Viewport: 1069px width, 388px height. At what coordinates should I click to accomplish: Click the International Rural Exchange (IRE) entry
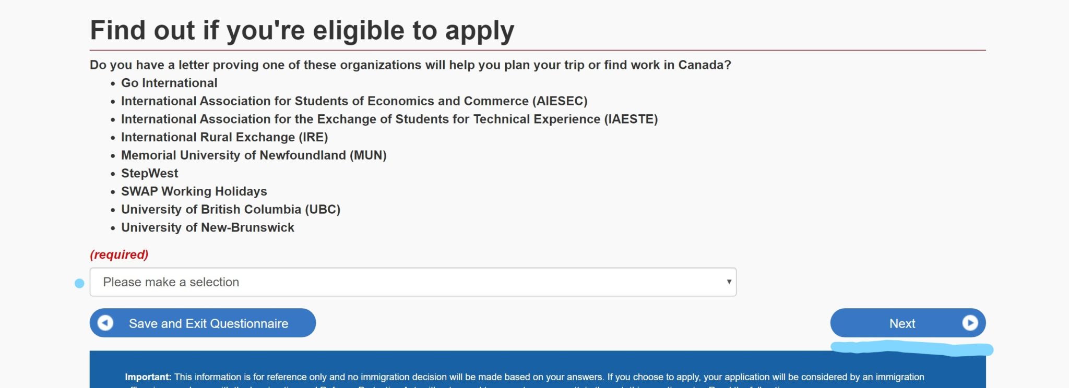[x=224, y=137]
